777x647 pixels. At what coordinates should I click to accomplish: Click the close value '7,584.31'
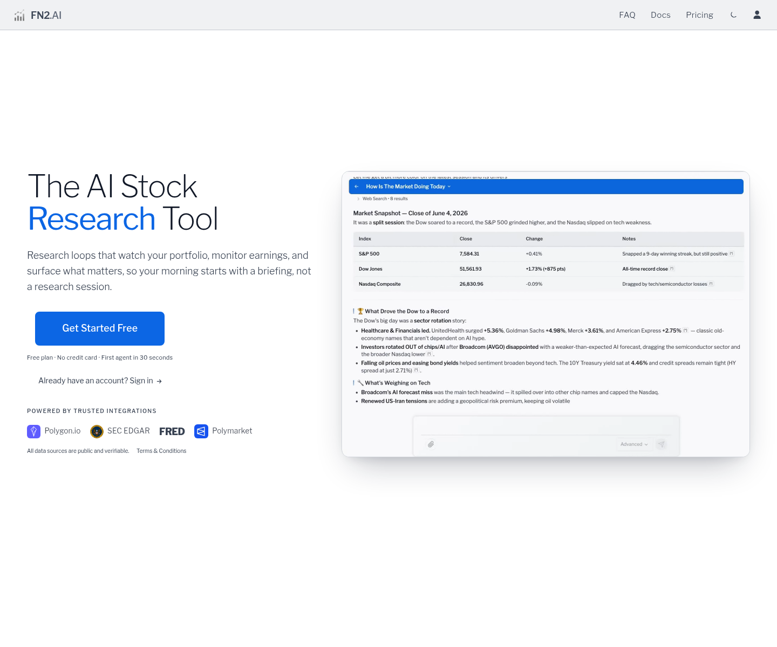[469, 253]
